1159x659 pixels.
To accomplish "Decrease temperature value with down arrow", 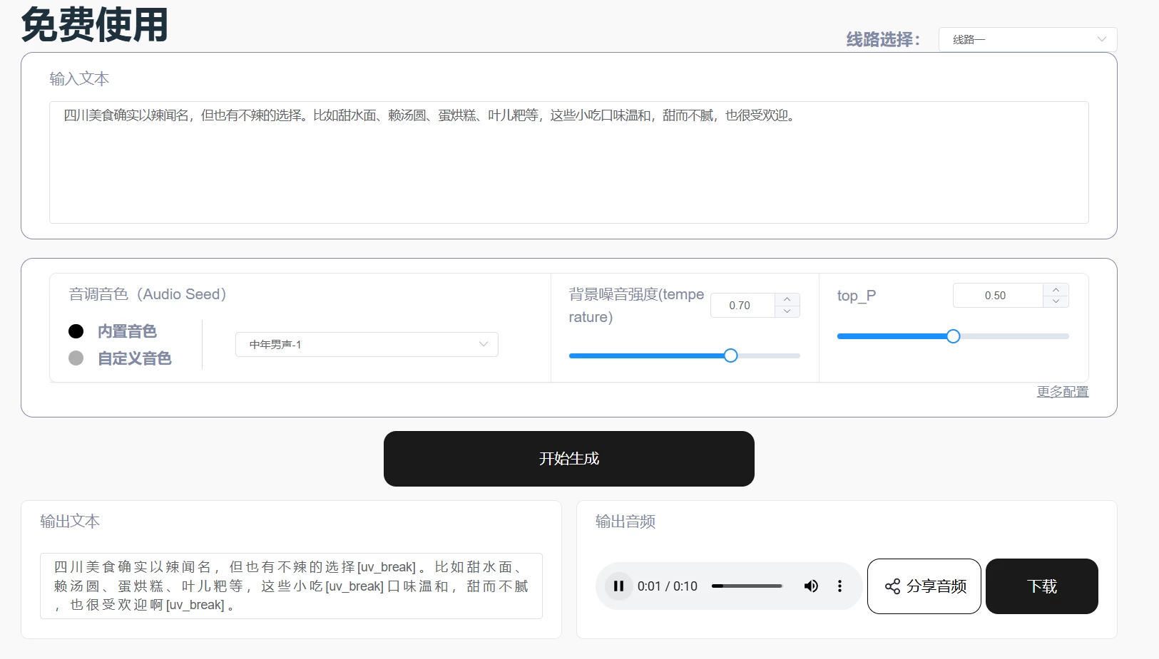I will (787, 311).
